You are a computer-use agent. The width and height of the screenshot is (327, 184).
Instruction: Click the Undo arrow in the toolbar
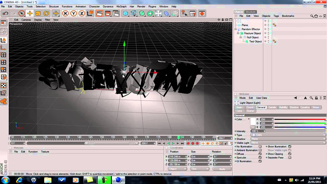pyautogui.click(x=5, y=14)
